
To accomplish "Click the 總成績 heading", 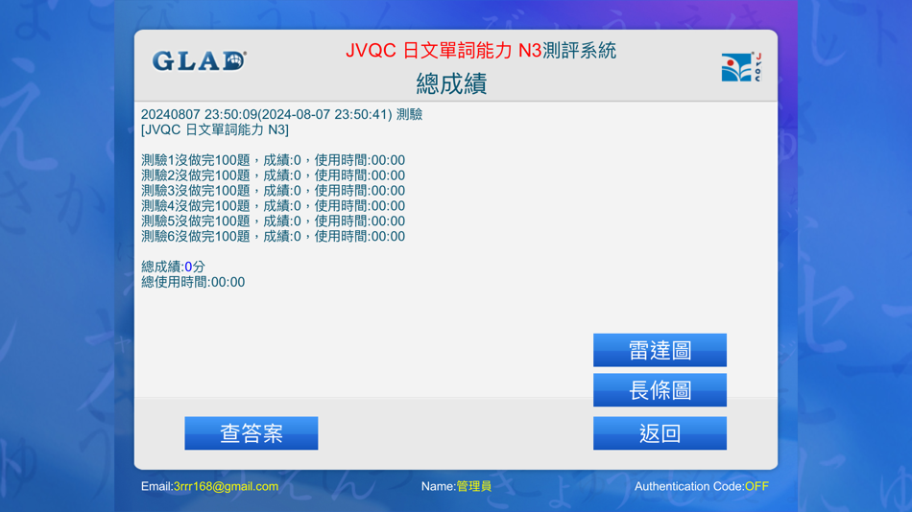I will [x=451, y=83].
